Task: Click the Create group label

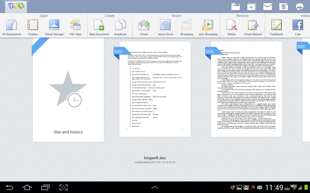Action: click(110, 16)
